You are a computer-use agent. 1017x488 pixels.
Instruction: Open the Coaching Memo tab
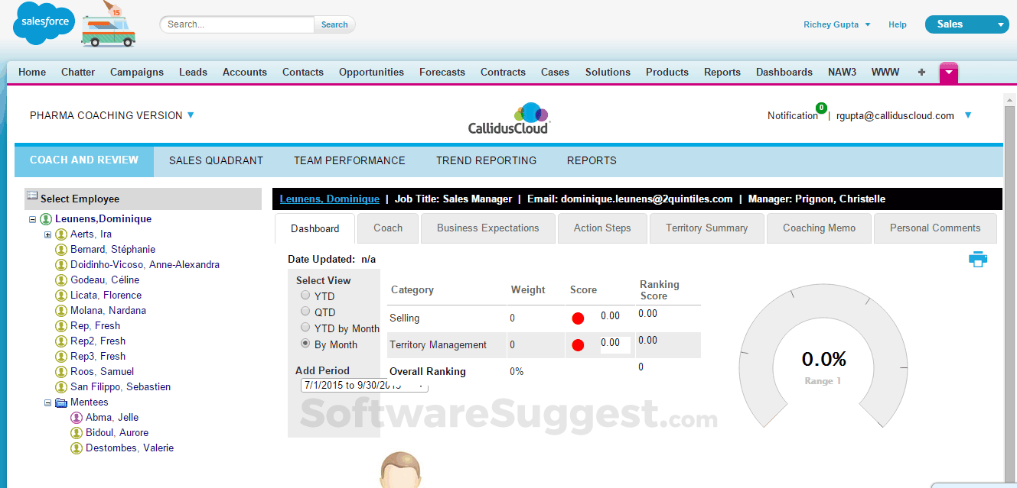[x=819, y=228]
